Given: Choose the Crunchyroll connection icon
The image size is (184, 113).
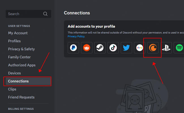Looking at the screenshot, I should click(153, 48).
